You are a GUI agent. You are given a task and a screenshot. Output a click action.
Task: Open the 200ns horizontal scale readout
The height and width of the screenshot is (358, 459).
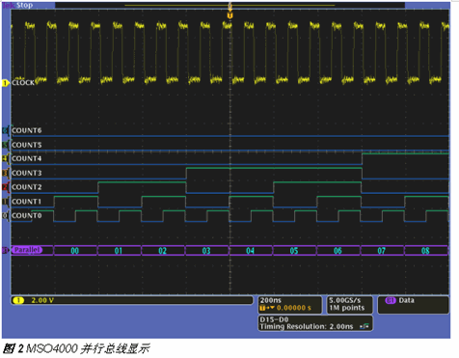pos(289,304)
